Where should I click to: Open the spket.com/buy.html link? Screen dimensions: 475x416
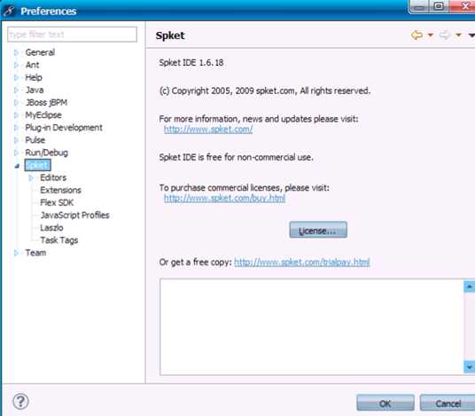click(224, 199)
